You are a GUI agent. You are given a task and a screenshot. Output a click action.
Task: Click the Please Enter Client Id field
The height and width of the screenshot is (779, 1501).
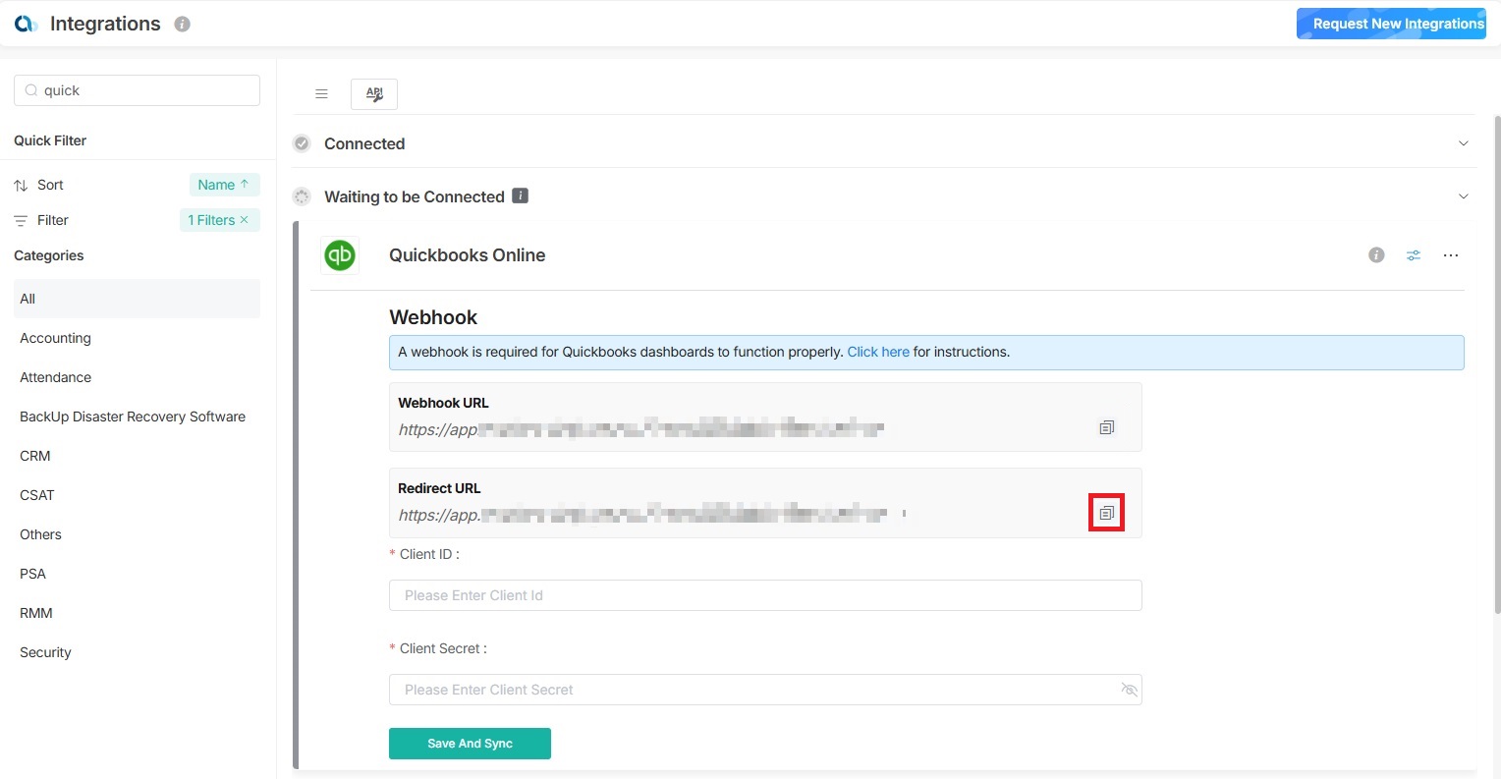click(765, 595)
